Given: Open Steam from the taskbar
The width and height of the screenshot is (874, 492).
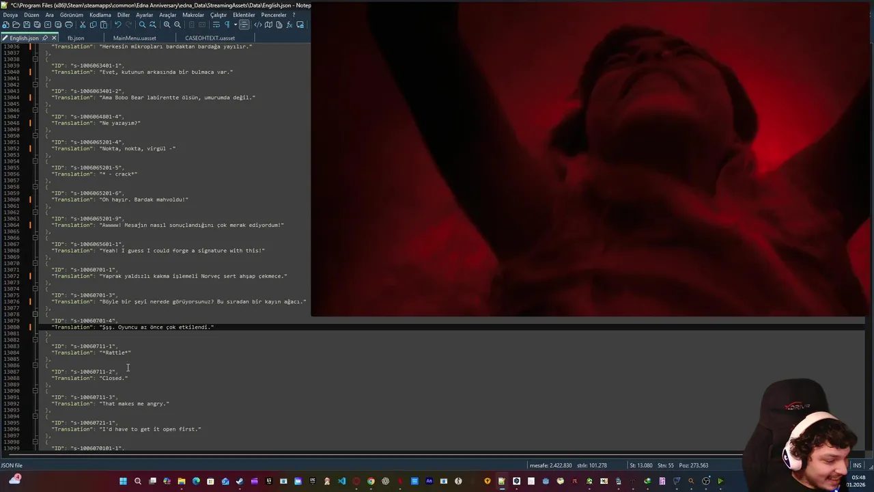Looking at the screenshot, I should click(240, 481).
